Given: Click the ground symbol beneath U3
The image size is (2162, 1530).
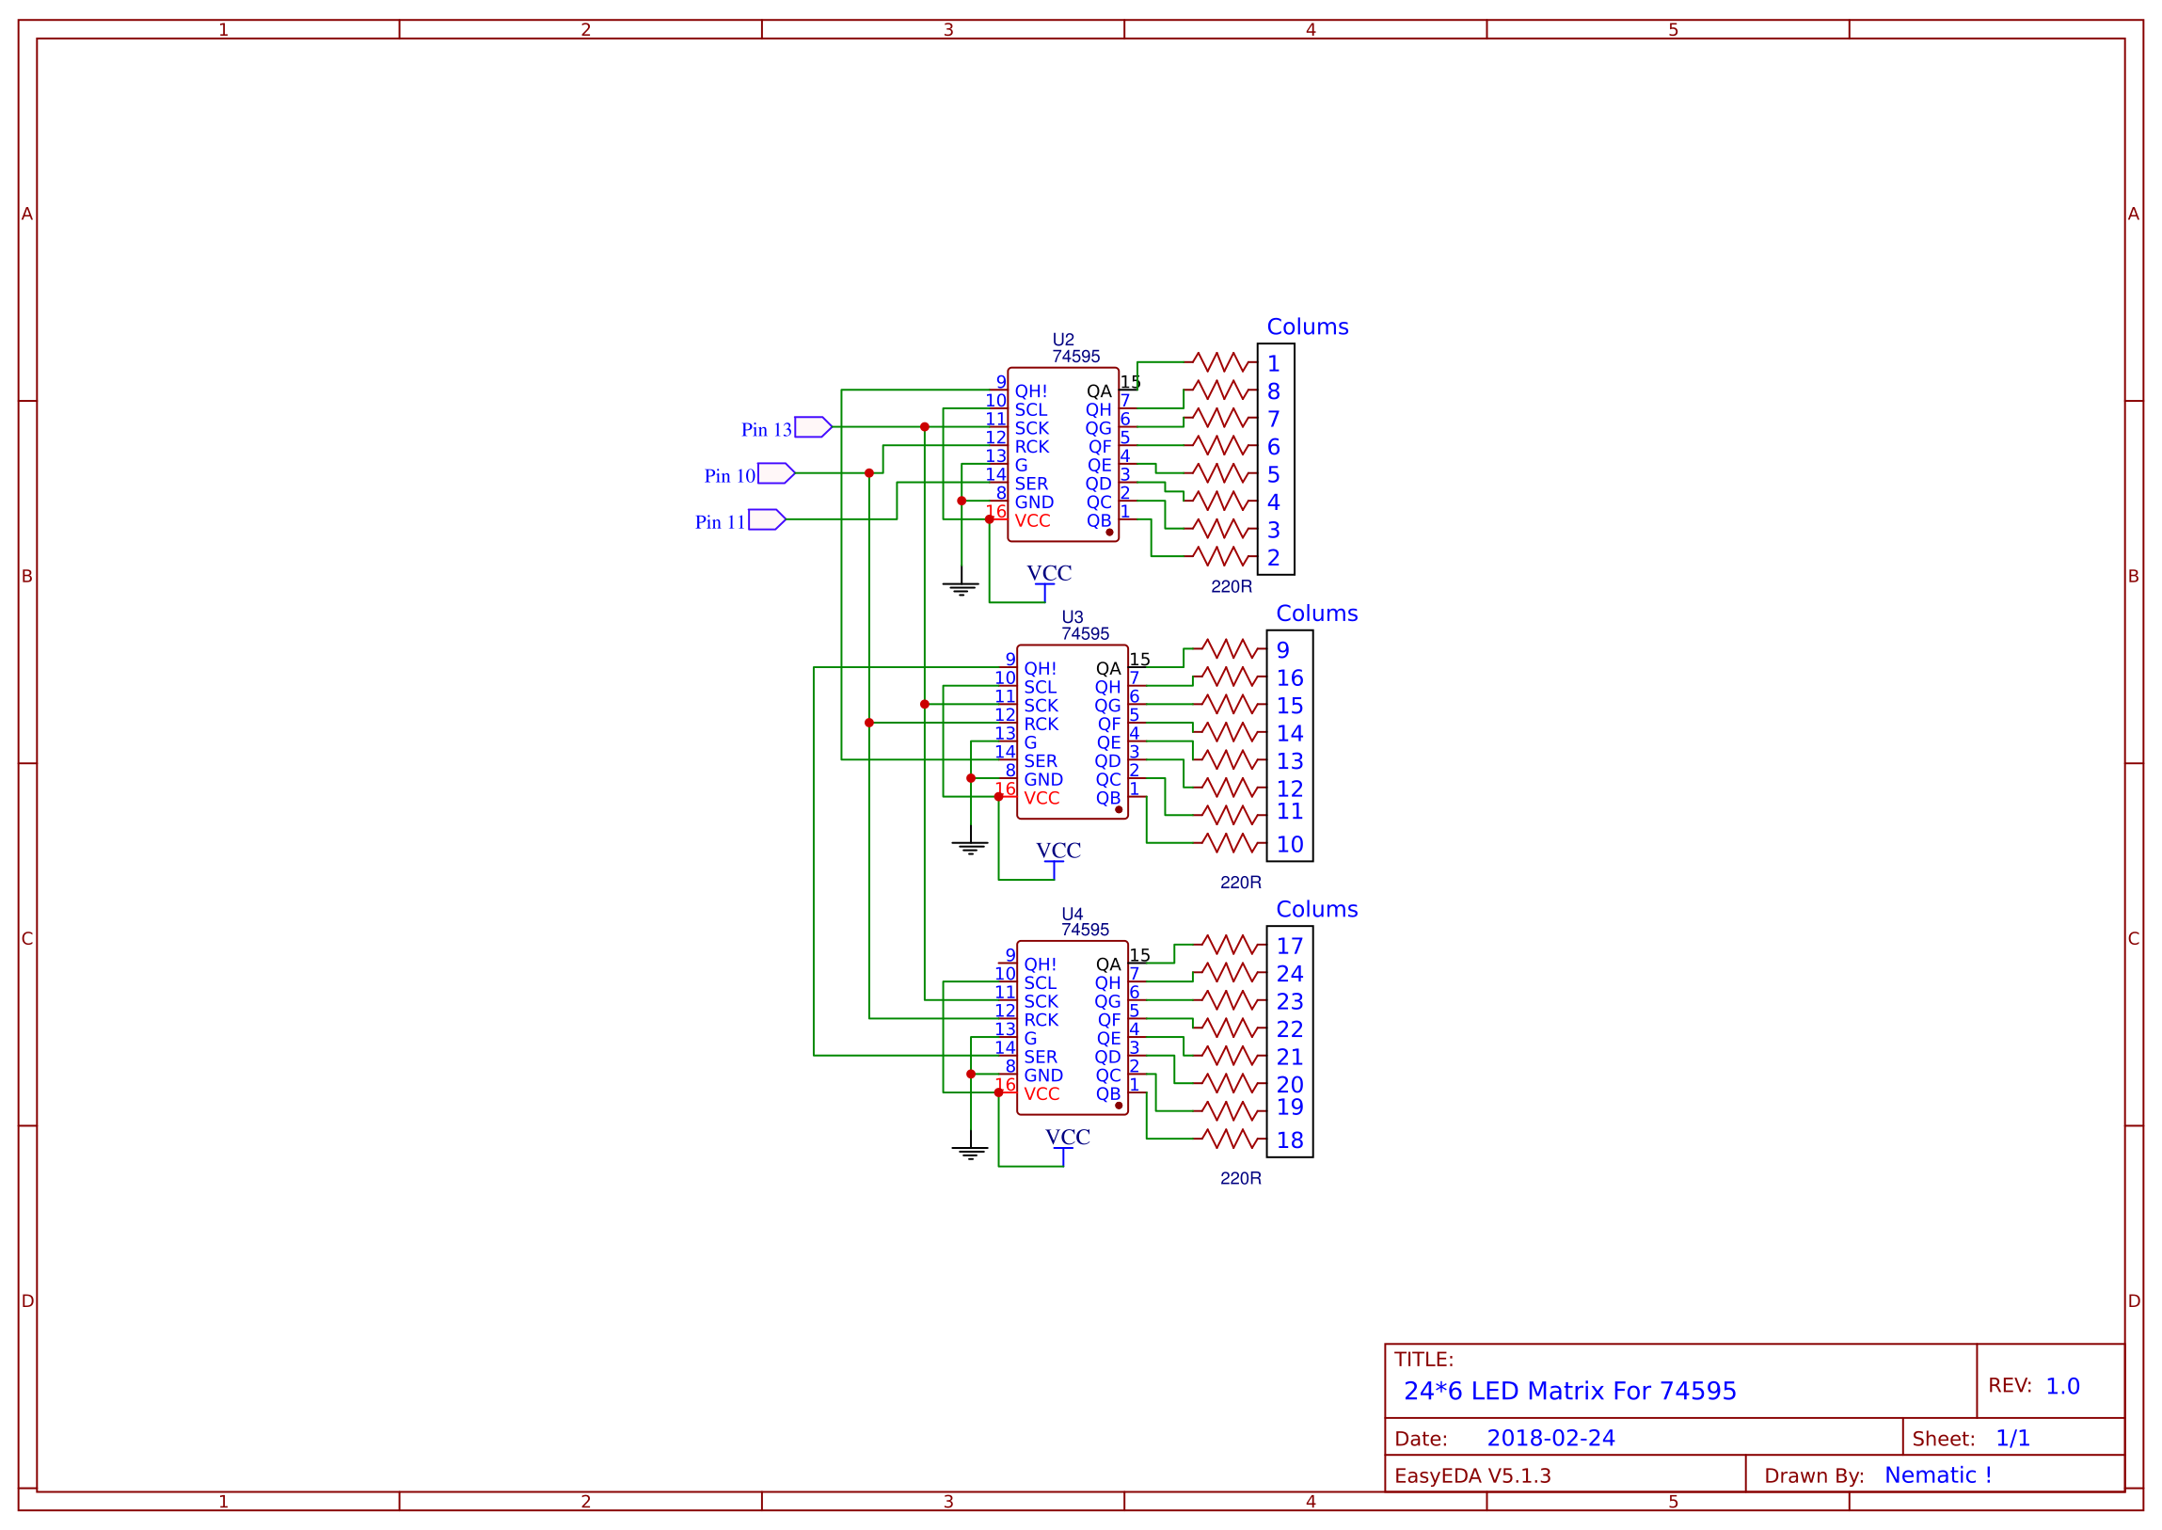Looking at the screenshot, I should (x=970, y=843).
